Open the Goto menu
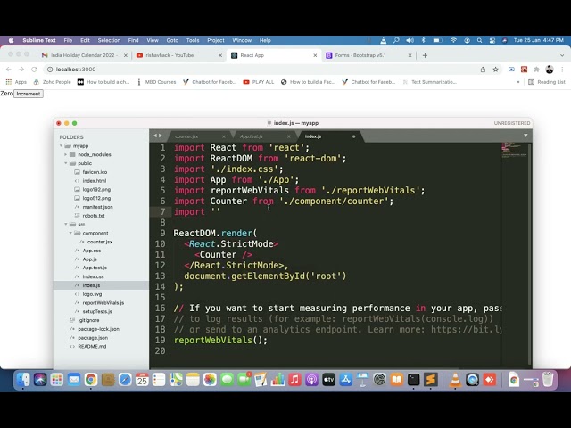The height and width of the screenshot is (428, 571). [x=172, y=40]
